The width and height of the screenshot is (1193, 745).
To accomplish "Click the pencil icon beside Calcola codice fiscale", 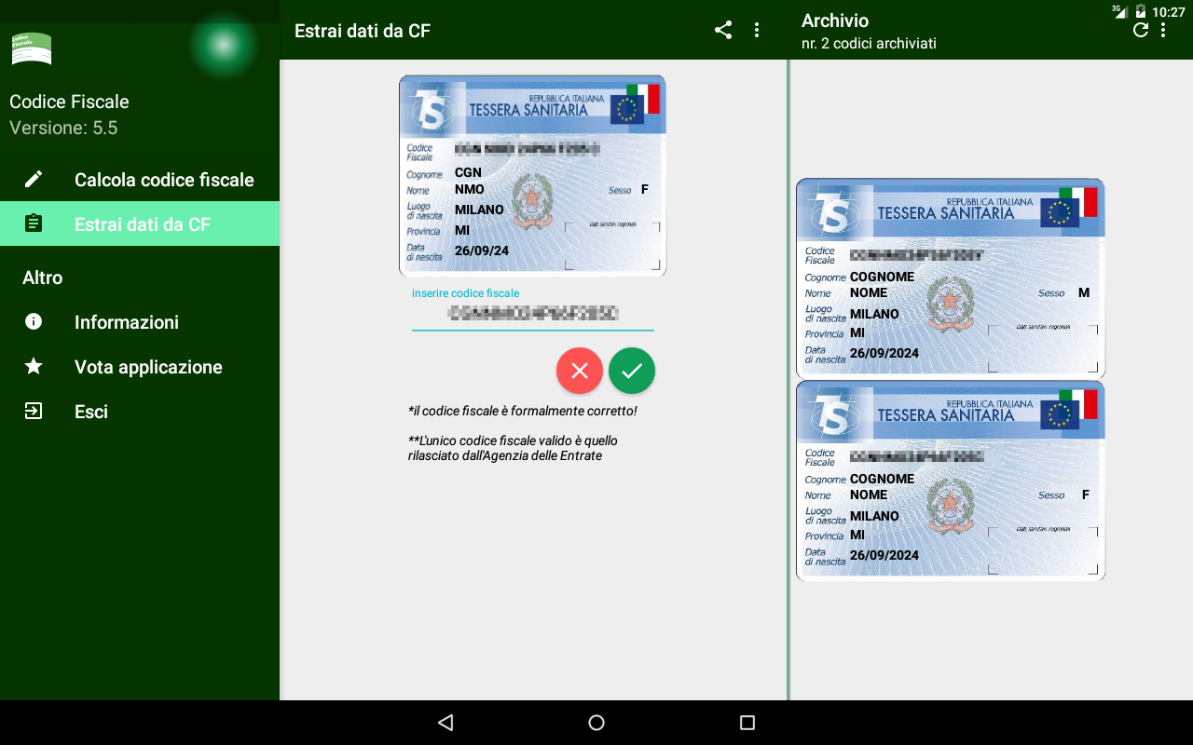I will 34,179.
